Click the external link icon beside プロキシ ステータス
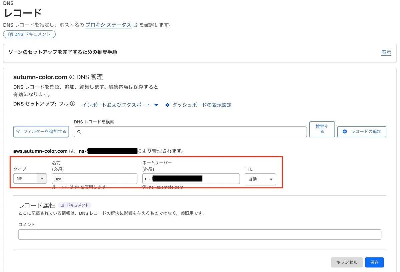The image size is (400, 272). [135, 25]
